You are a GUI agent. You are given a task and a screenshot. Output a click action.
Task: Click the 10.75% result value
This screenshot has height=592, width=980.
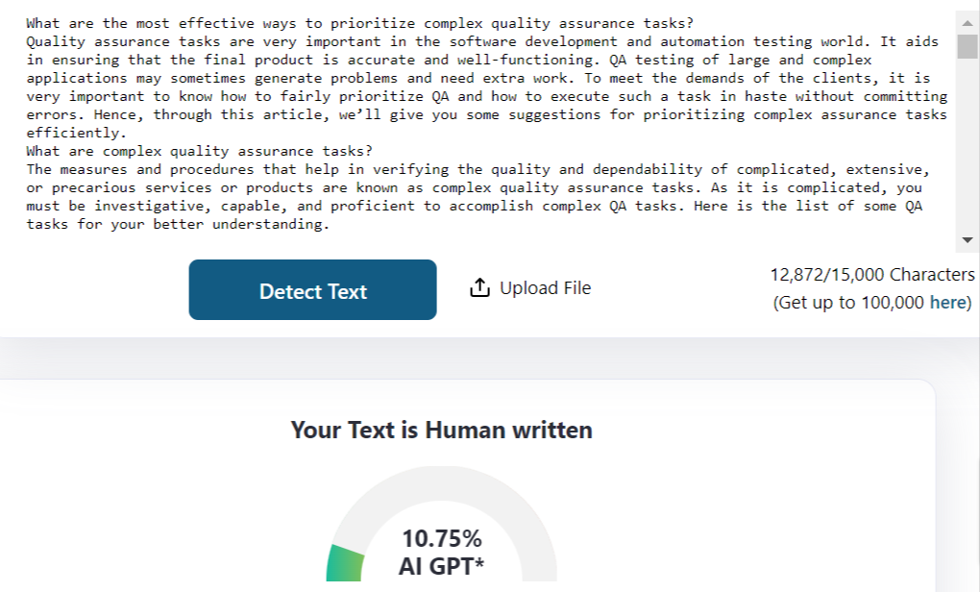click(x=441, y=538)
